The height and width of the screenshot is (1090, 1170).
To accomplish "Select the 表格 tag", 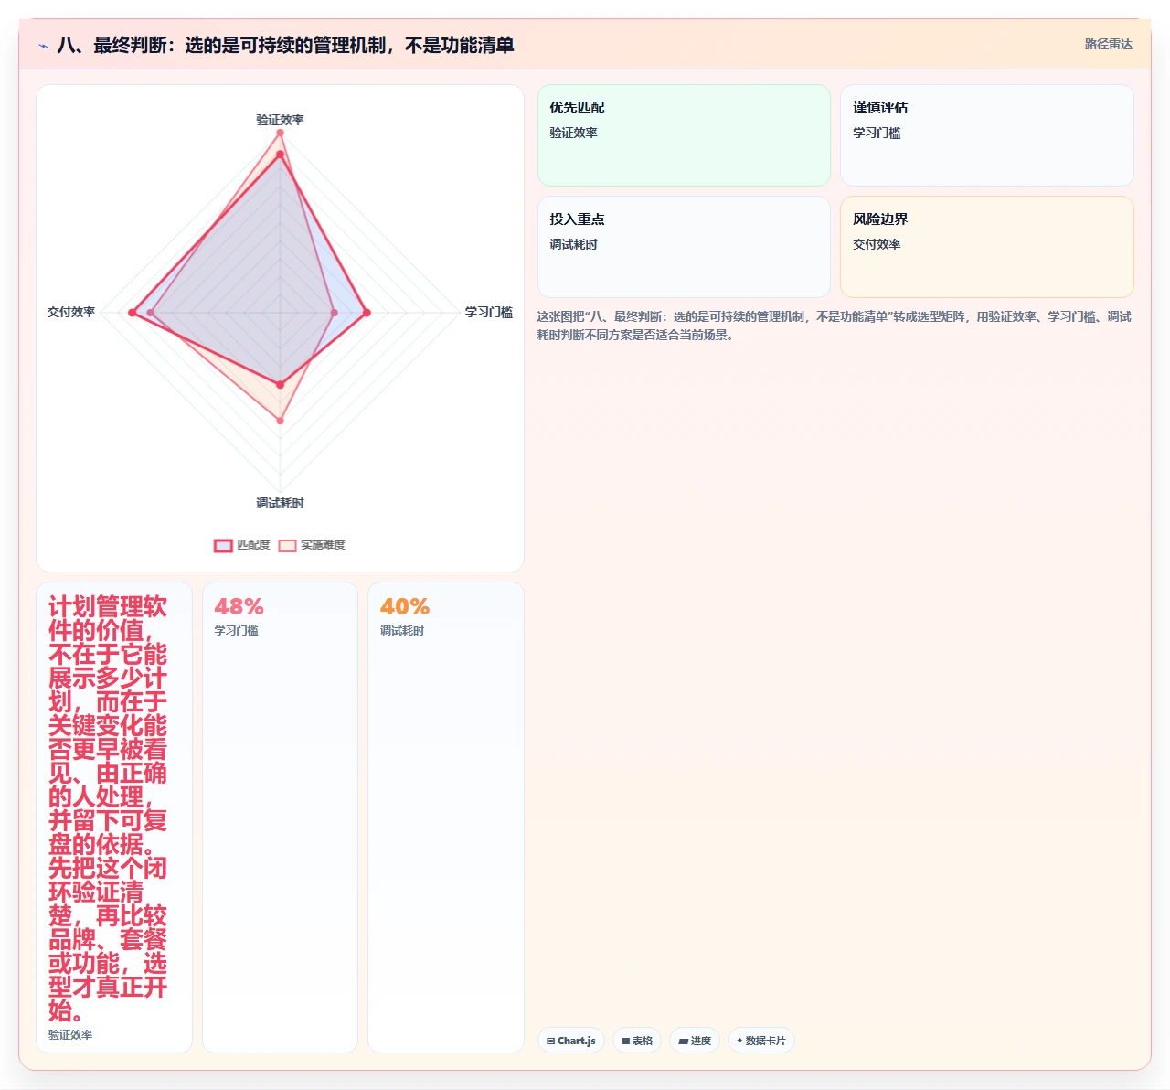I will [637, 1041].
